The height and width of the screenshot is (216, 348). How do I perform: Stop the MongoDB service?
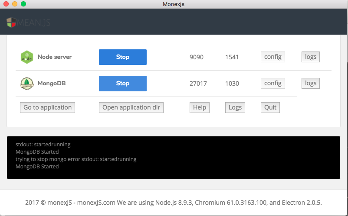click(x=123, y=84)
